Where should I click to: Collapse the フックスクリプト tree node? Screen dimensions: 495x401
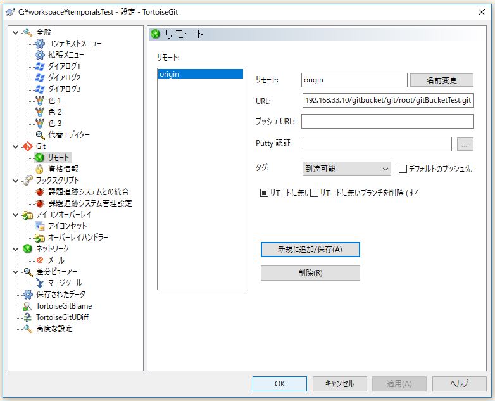(x=15, y=181)
